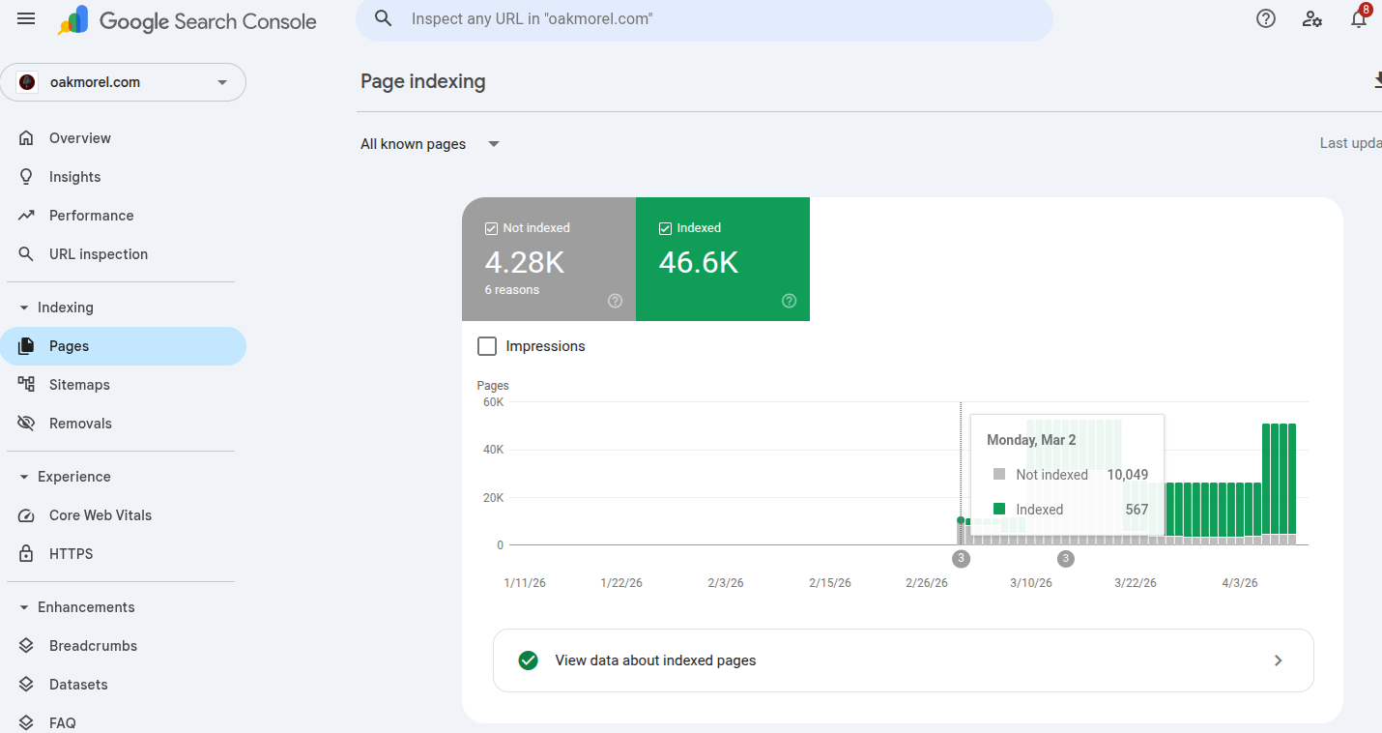Open user settings and permissions icon
Viewport: 1382px width, 733px height.
click(x=1312, y=18)
